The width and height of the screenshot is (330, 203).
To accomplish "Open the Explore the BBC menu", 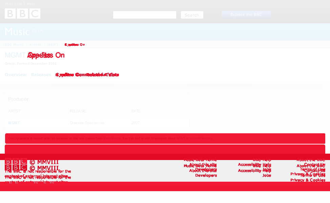I will click(x=246, y=15).
